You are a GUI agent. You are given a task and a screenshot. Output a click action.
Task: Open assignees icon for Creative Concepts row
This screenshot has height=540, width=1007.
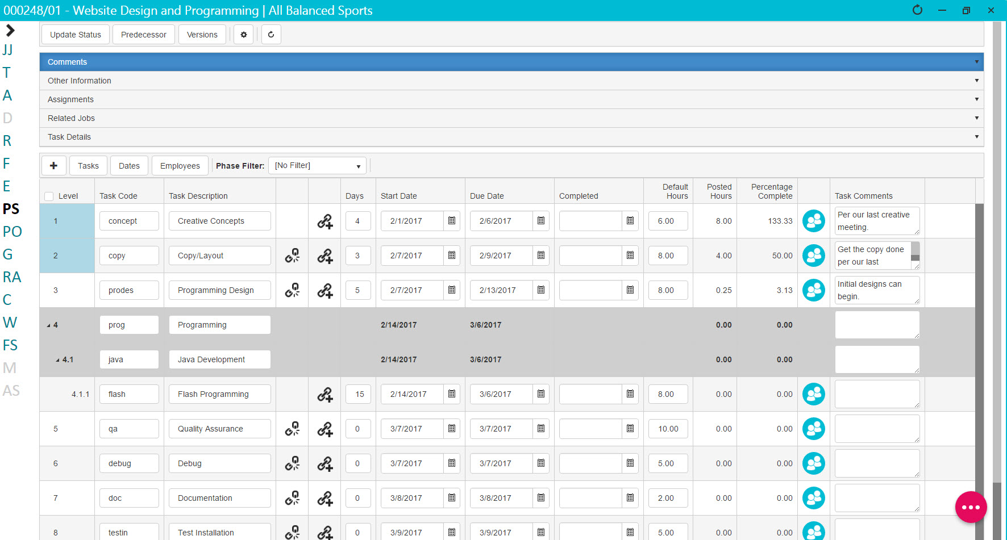click(814, 221)
